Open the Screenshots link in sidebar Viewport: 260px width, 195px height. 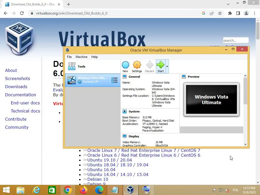click(18, 78)
